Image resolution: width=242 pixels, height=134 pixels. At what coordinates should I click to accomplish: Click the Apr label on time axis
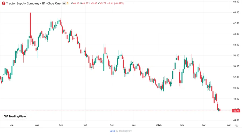pos(229,125)
